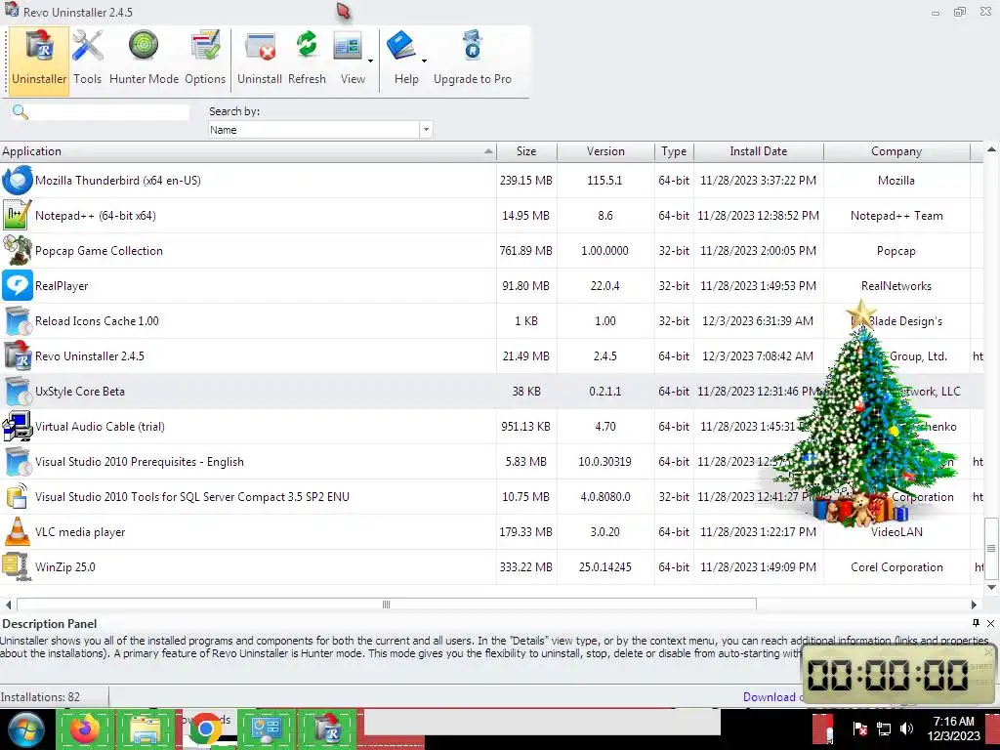Viewport: 1000px width, 750px height.
Task: Sort list by Type column
Action: tap(674, 151)
